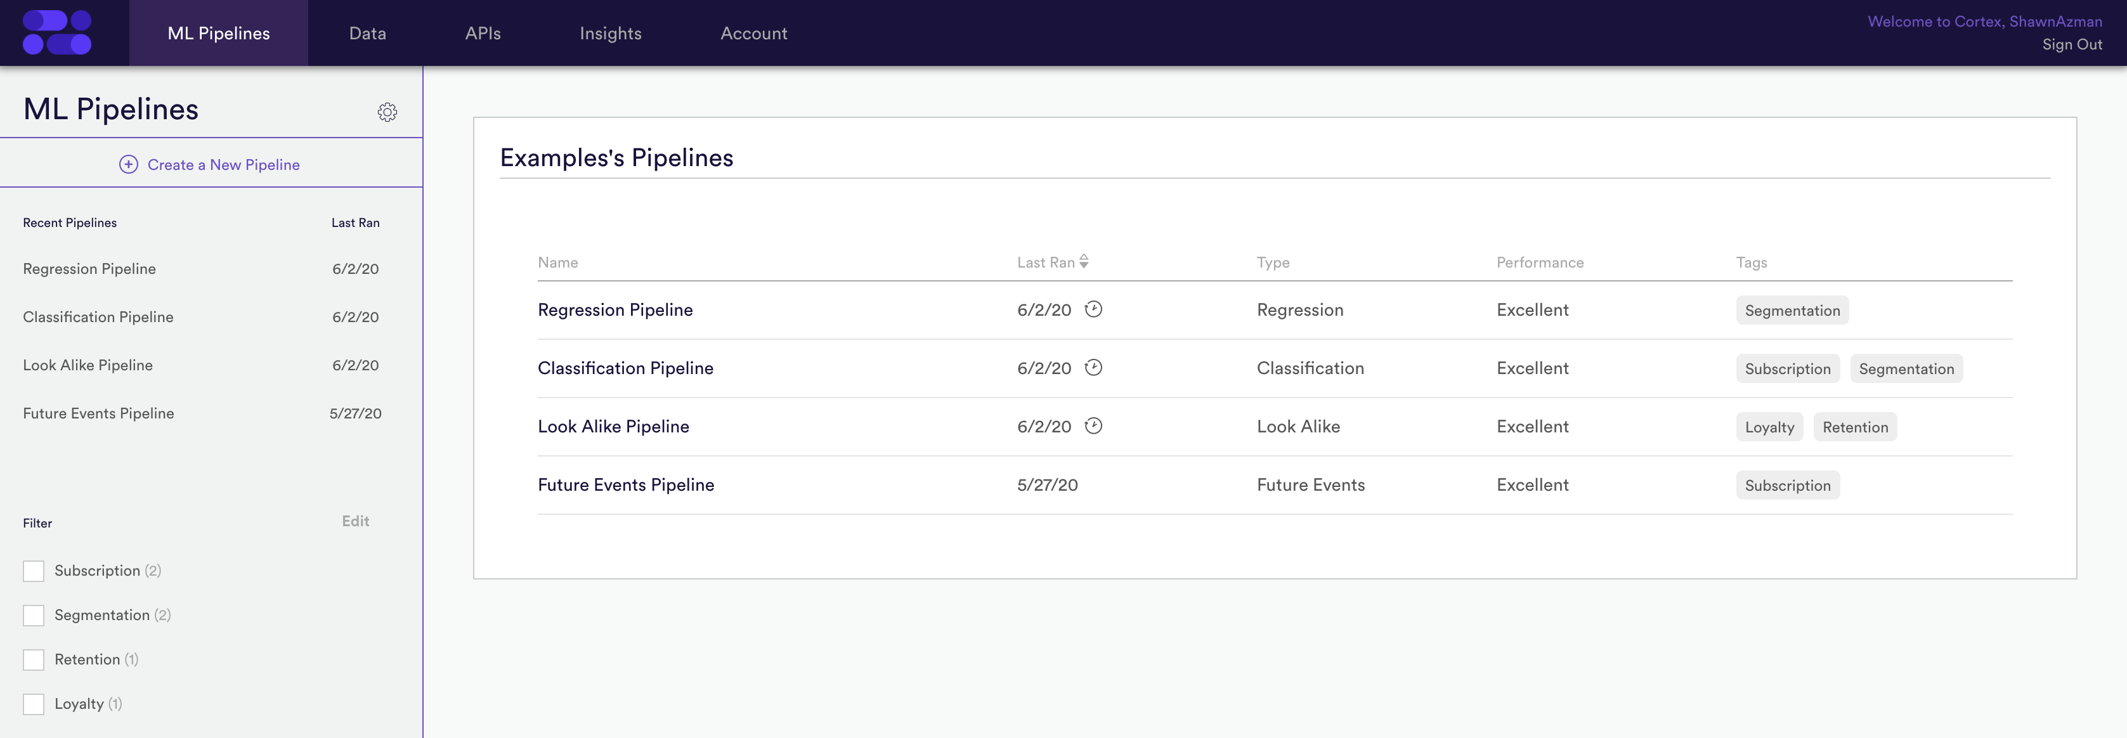Image resolution: width=2127 pixels, height=738 pixels.
Task: Click the Retention tag on Look Alike row
Action: (1856, 427)
